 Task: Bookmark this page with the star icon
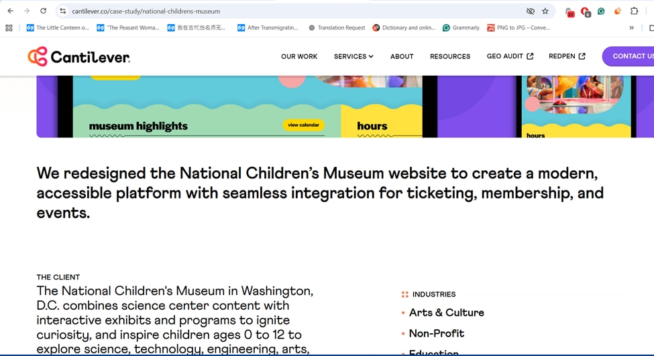(545, 11)
